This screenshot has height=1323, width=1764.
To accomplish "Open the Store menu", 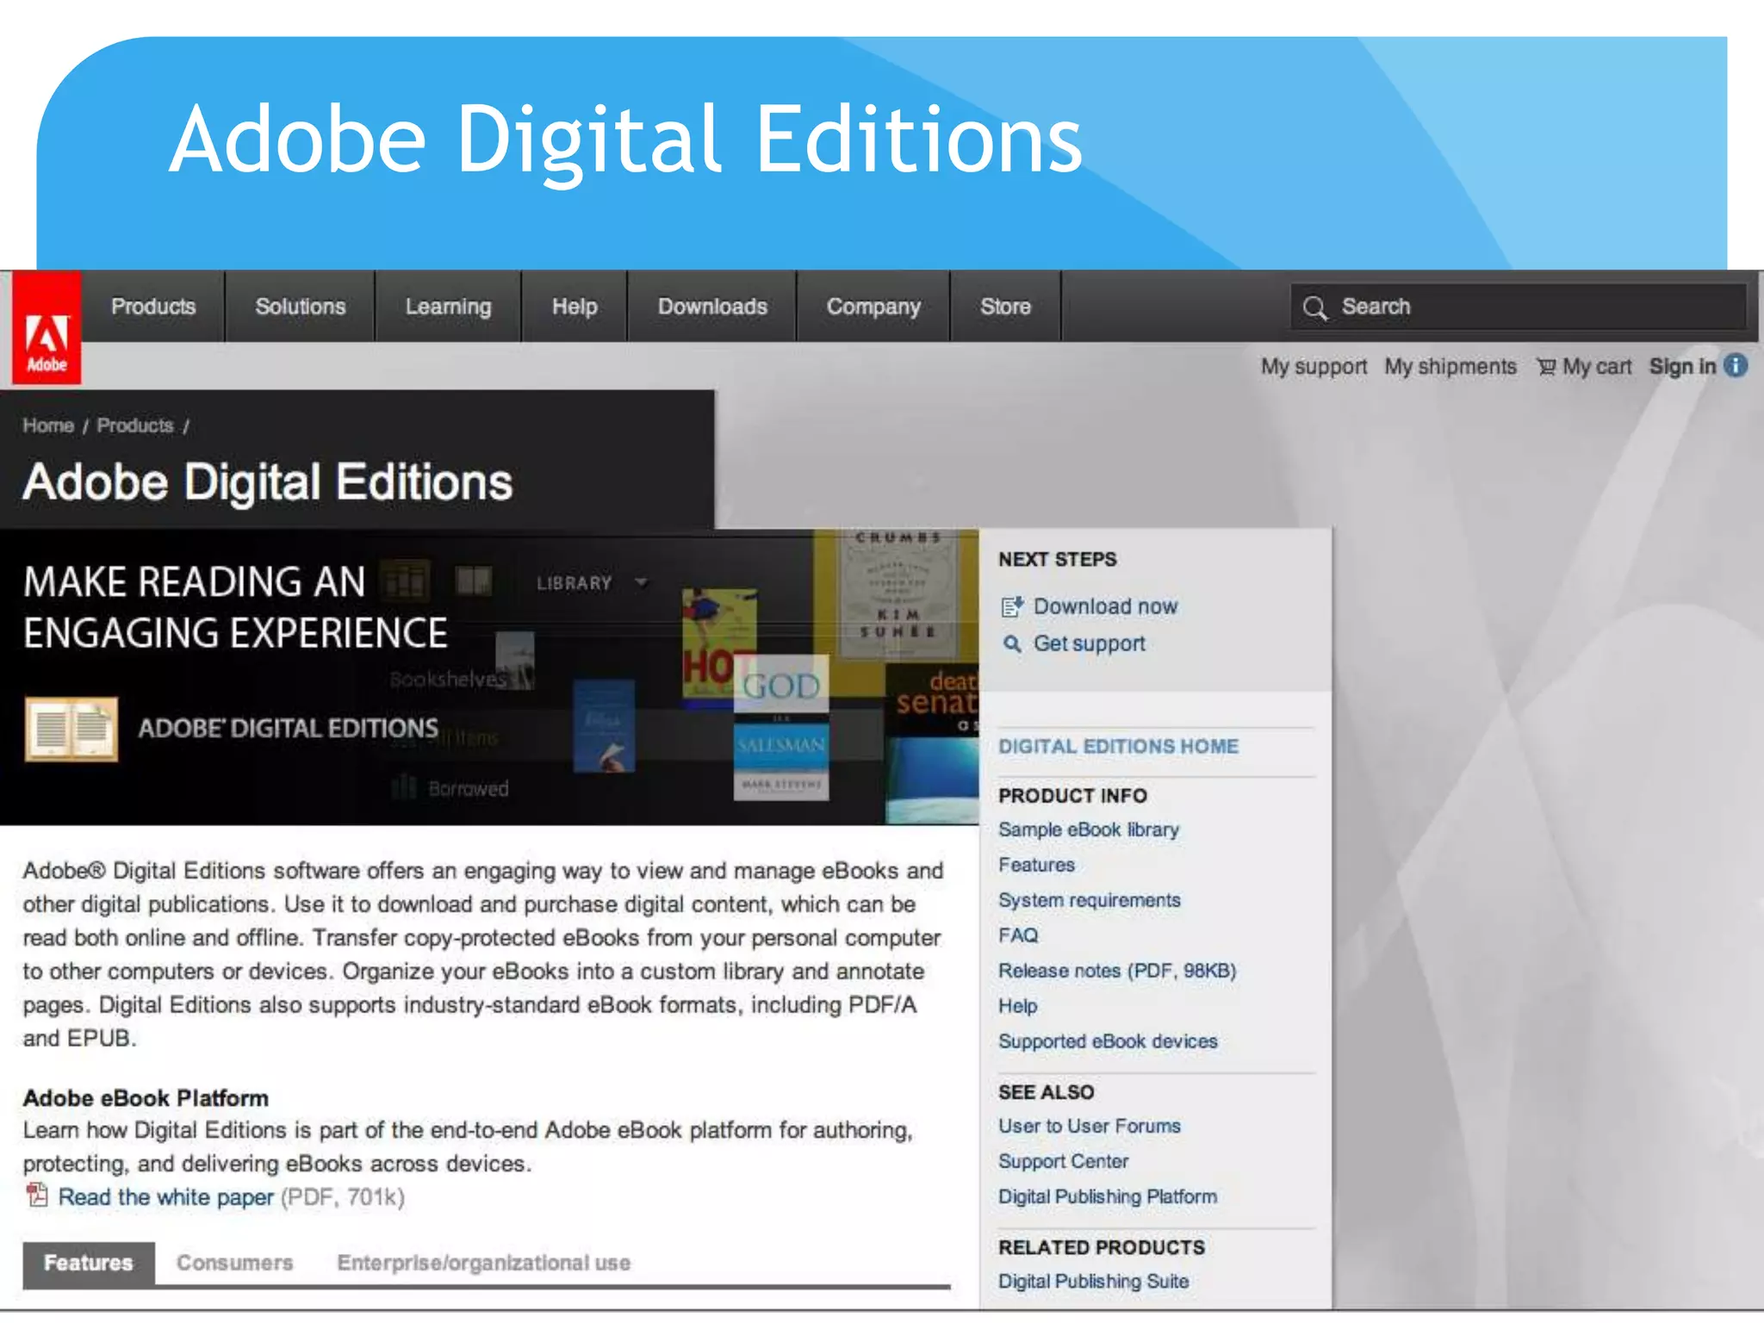I will [1005, 307].
